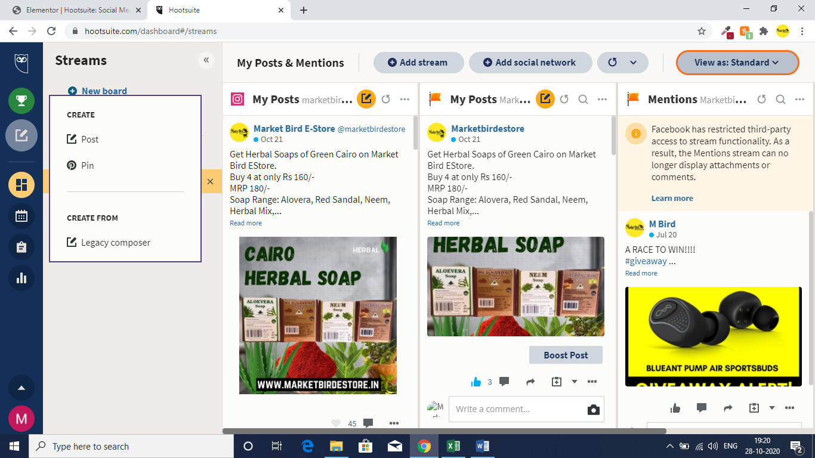This screenshot has height=458, width=815.
Task: Like the Instagram post heart icon
Action: tap(336, 423)
